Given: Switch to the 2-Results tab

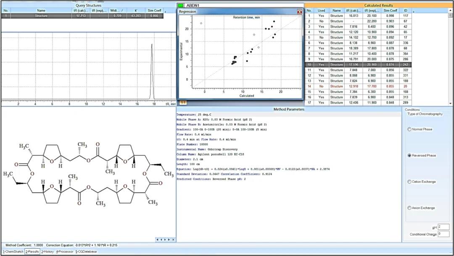Looking at the screenshot, I should pyautogui.click(x=32, y=252).
